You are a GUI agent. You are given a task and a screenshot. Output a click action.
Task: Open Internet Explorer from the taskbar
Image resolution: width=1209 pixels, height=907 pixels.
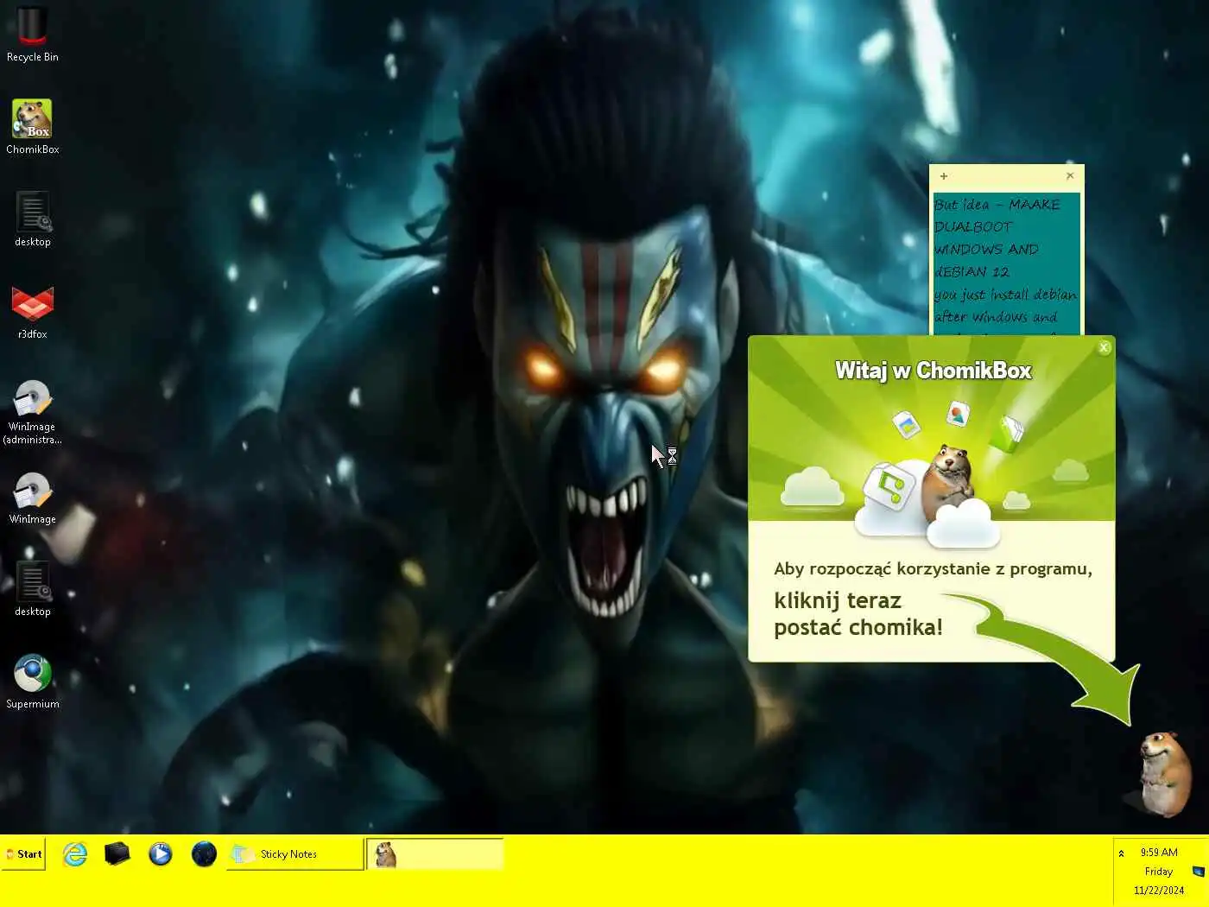click(75, 854)
